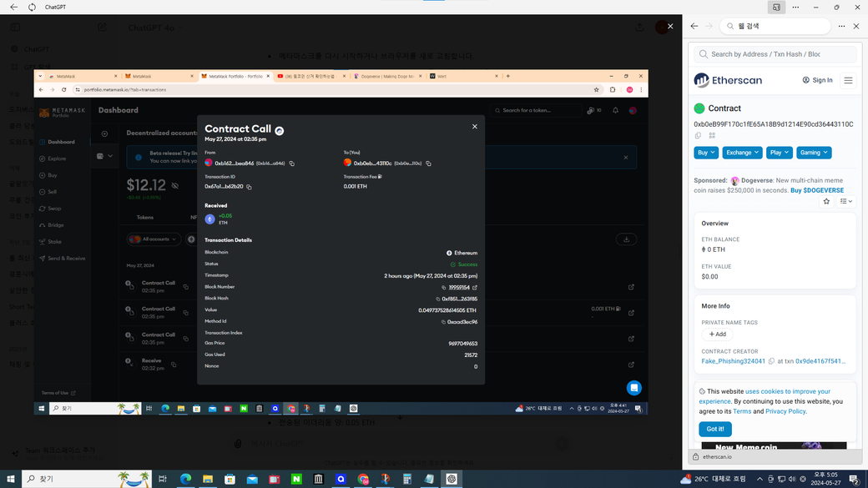Viewport: 868px width, 488px height.
Task: Toggle the sidebar search panel icon
Action: [x=776, y=7]
